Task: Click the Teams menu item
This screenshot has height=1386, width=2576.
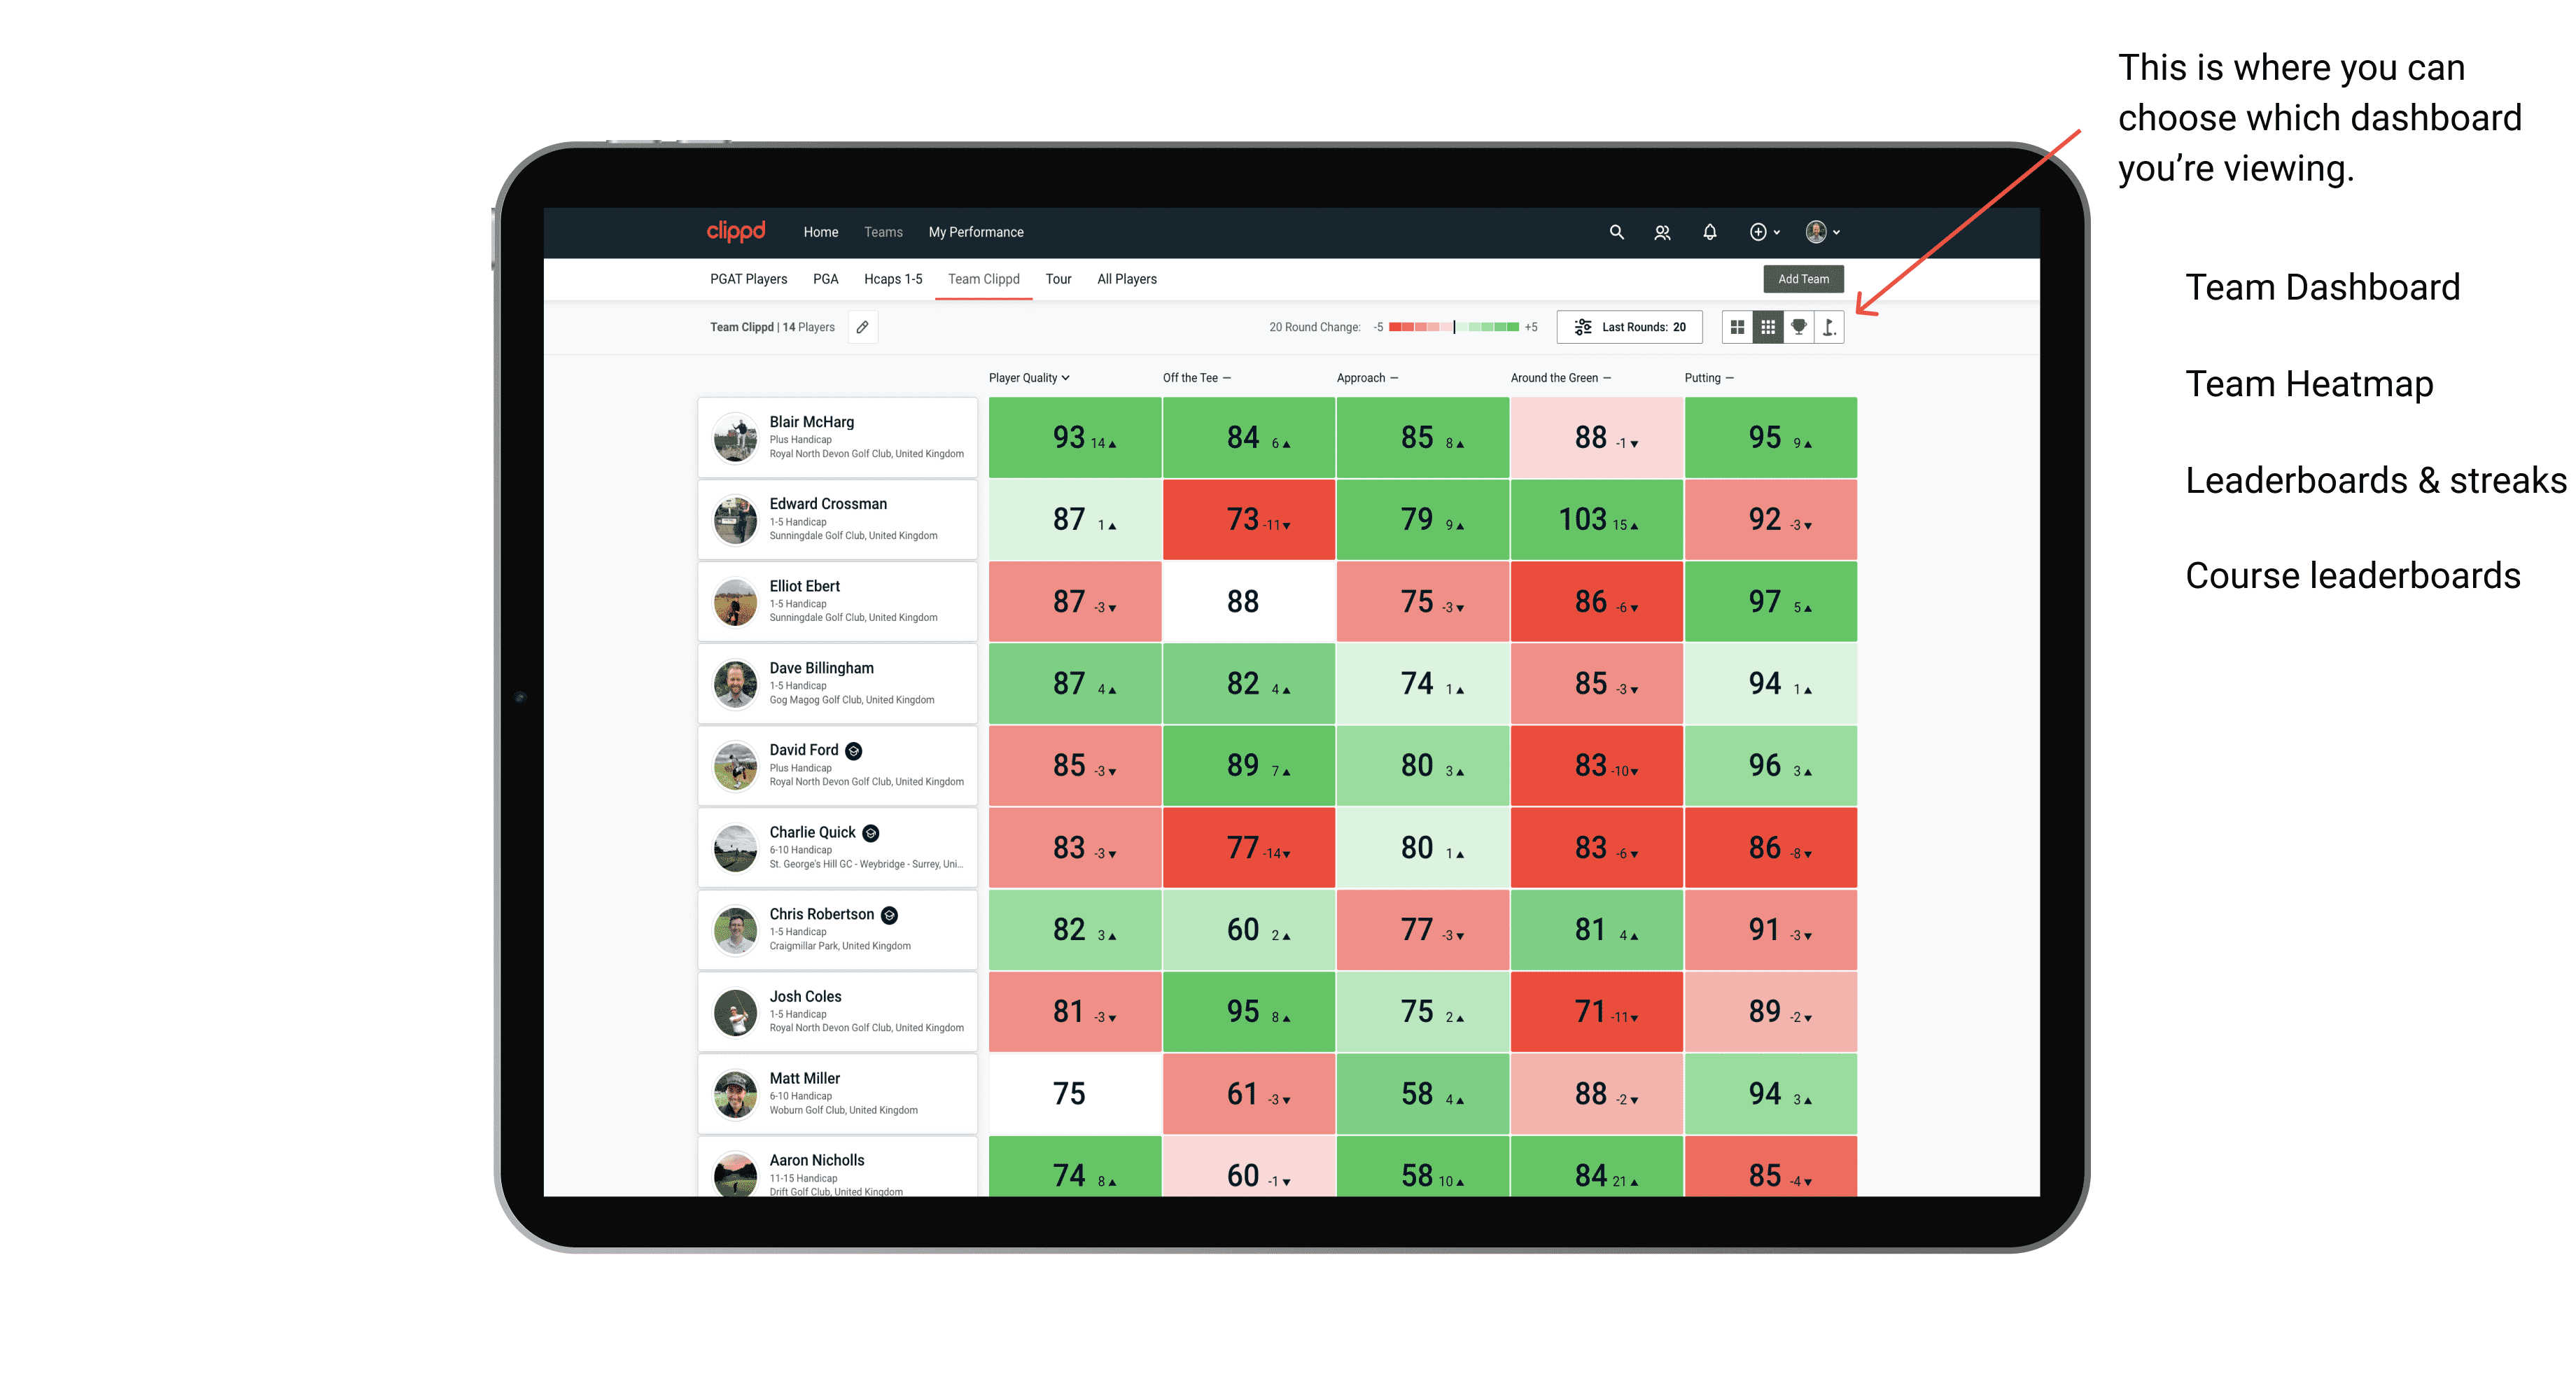Action: (882, 232)
